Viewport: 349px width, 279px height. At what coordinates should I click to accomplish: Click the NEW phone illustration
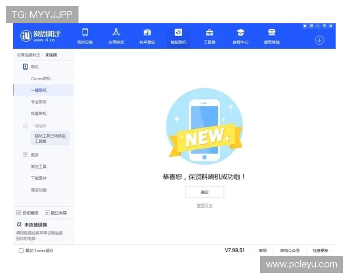(x=205, y=126)
